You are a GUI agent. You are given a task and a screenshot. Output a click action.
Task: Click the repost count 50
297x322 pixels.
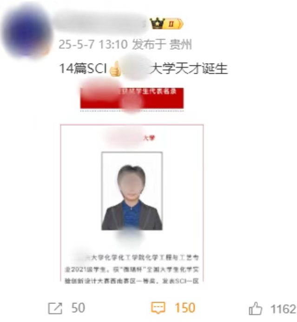click(78, 308)
